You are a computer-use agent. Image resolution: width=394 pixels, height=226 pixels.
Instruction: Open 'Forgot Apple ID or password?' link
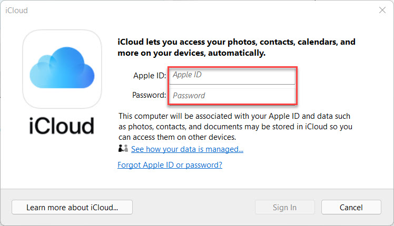click(170, 165)
